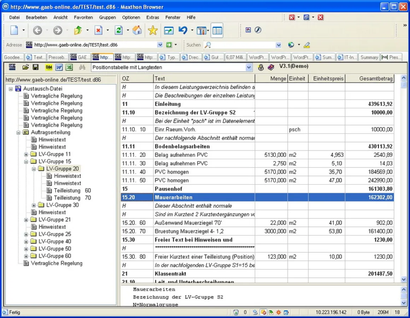Image resolution: width=410 pixels, height=318 pixels.
Task: Click the padlock icon beside the view dropdown
Action: [x=261, y=67]
